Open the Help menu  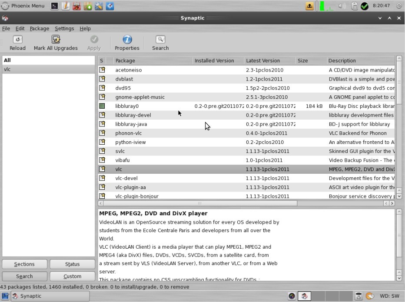85,29
